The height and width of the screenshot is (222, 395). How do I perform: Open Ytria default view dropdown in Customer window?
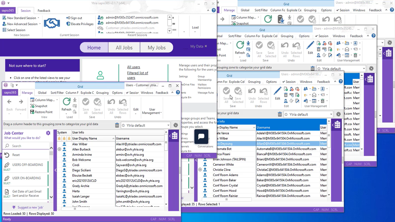tap(168, 125)
